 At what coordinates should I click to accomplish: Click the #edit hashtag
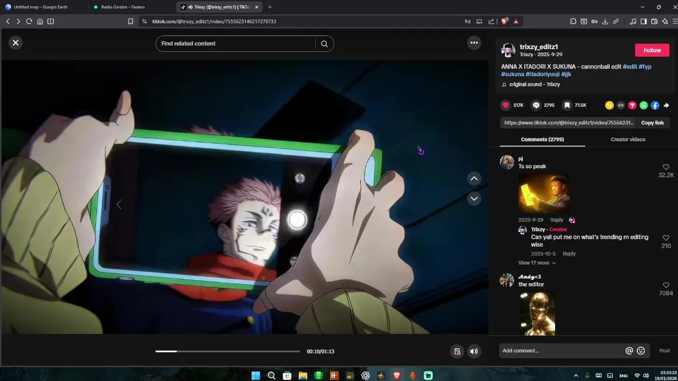pos(630,67)
